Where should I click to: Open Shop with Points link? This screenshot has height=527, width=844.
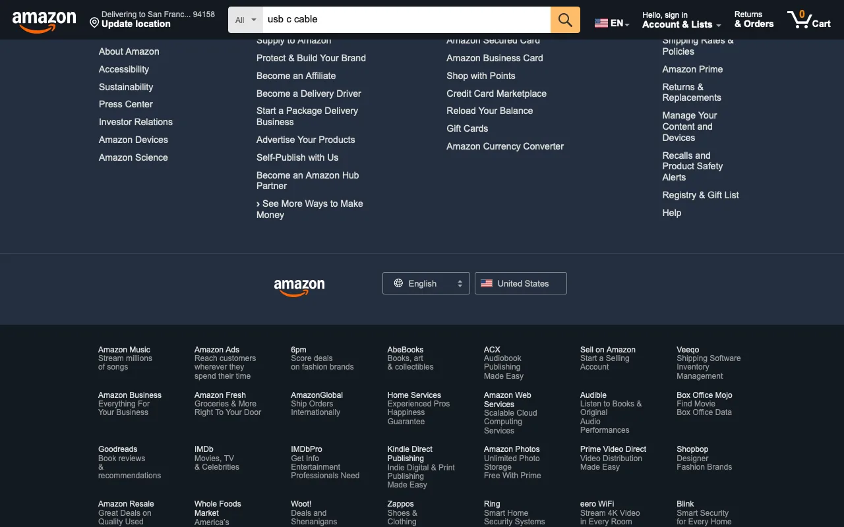pyautogui.click(x=481, y=76)
